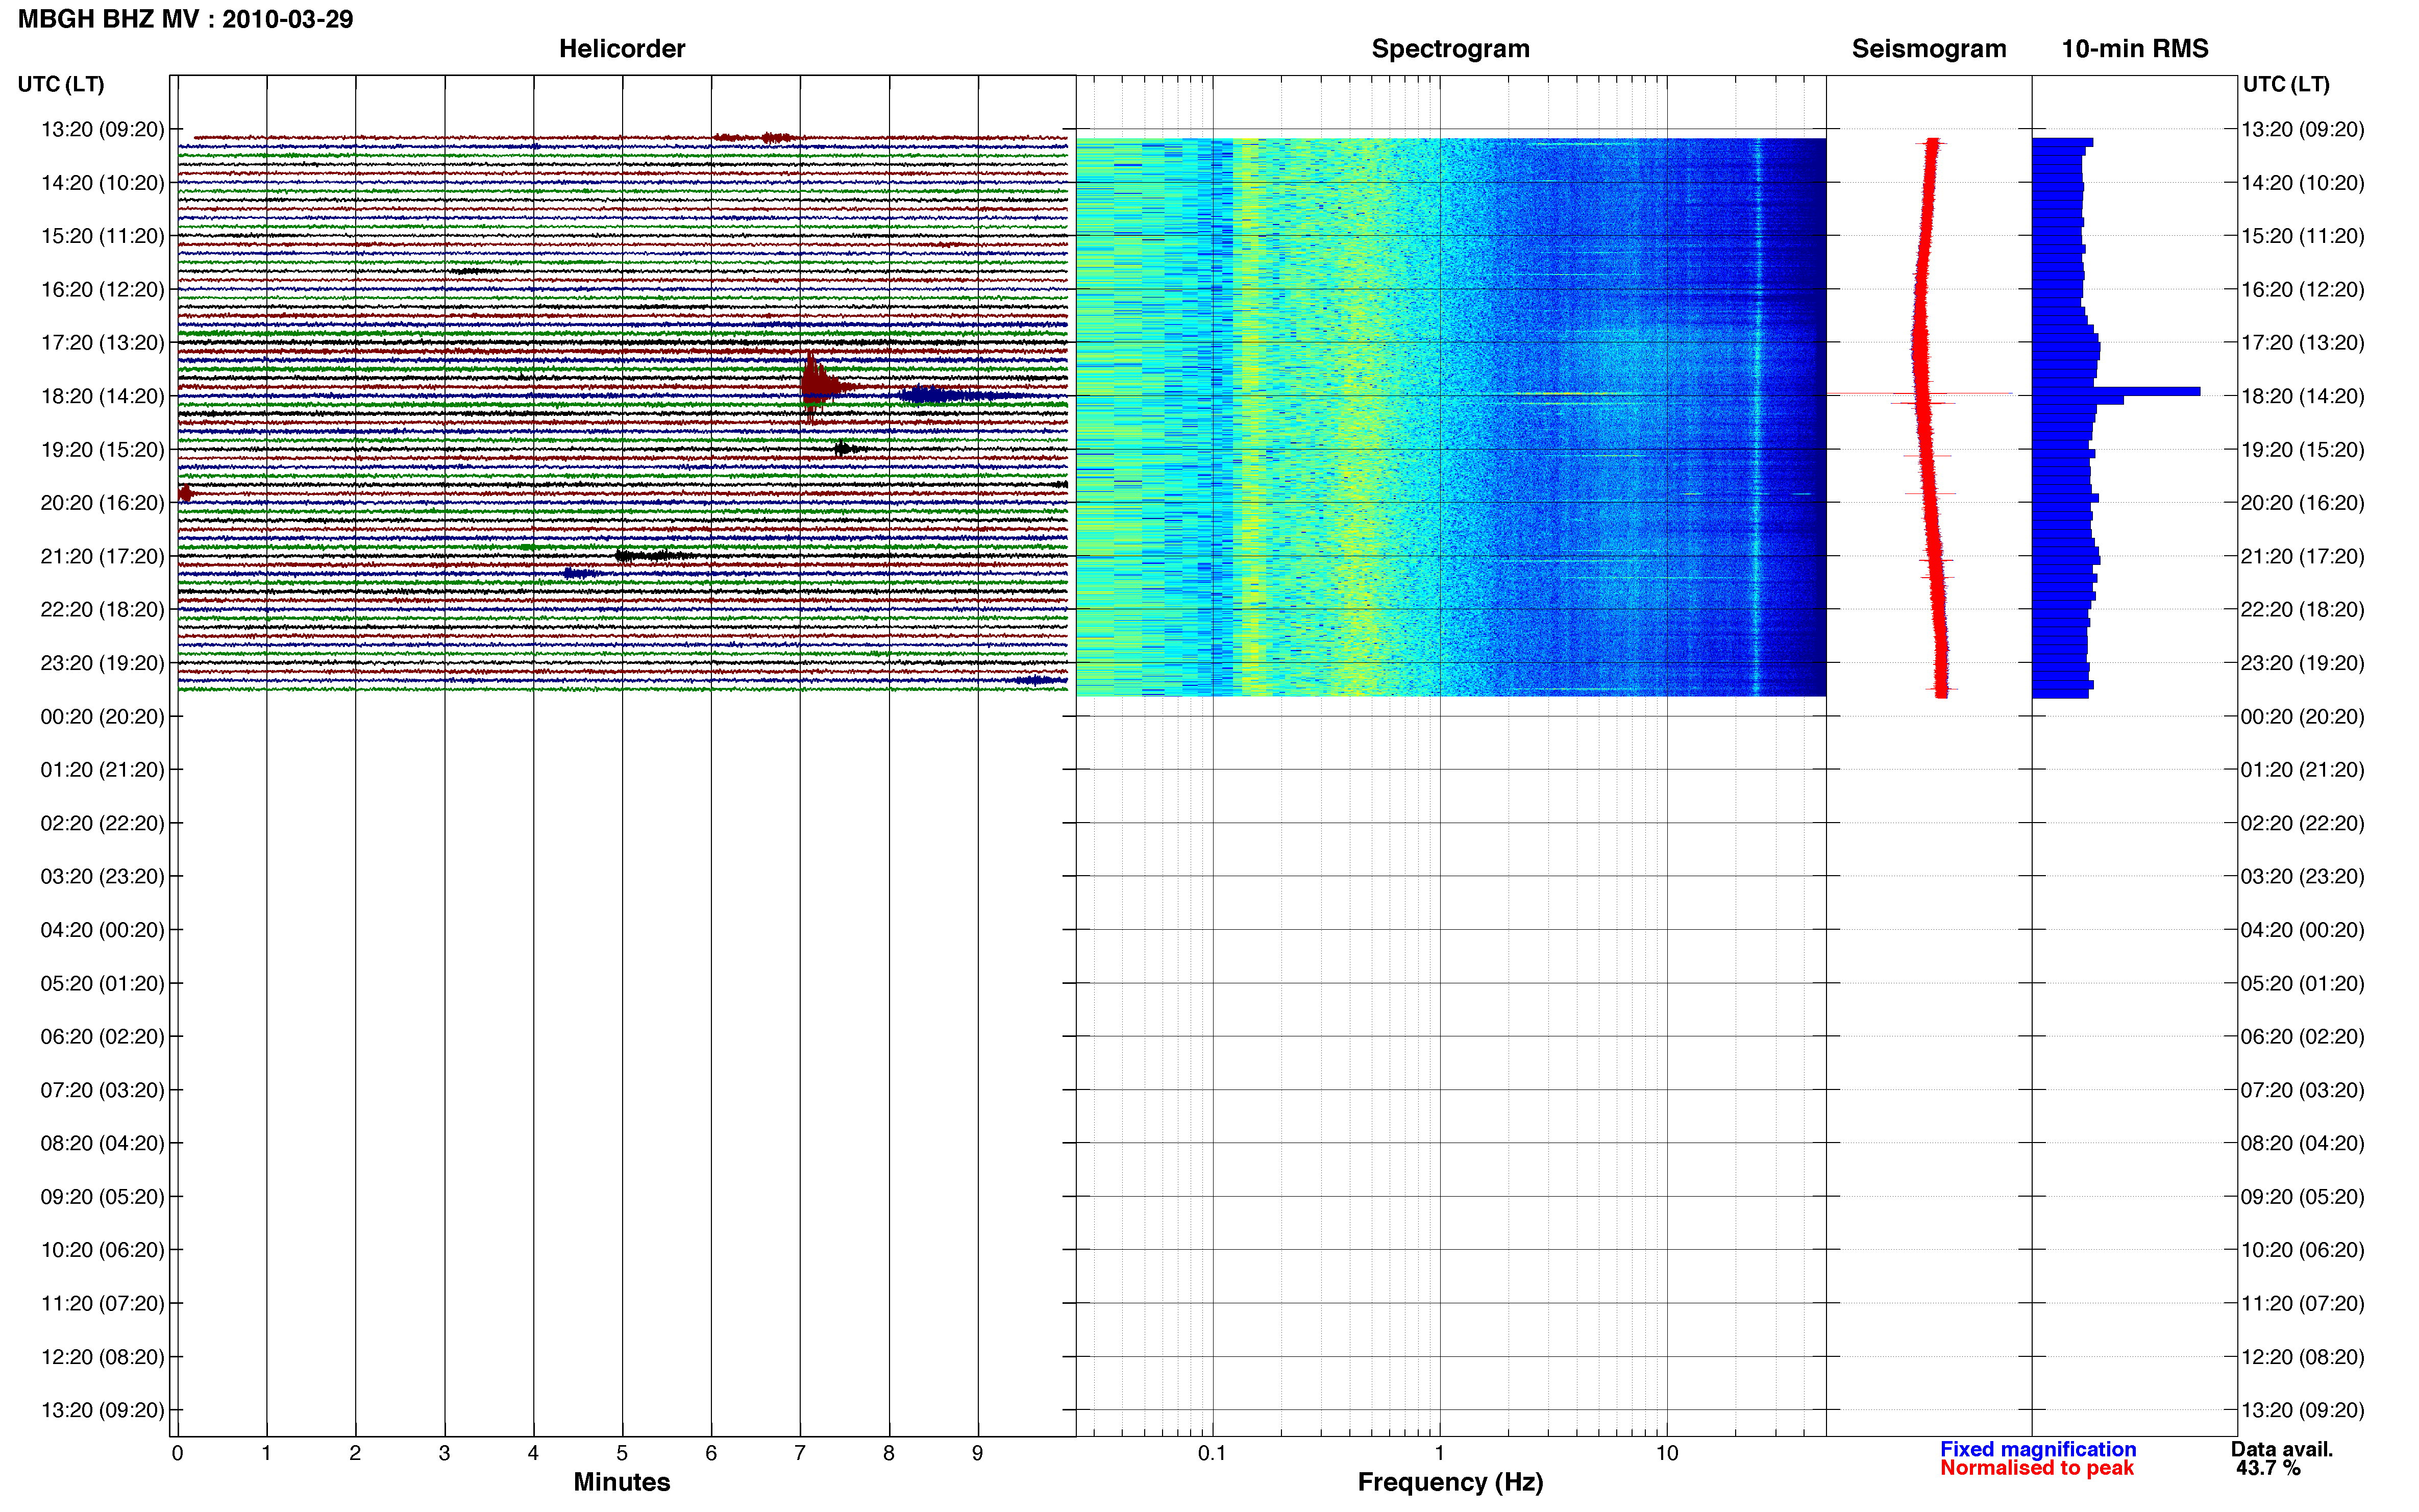Click the 'Seismogram' panel heading

pyautogui.click(x=1928, y=49)
